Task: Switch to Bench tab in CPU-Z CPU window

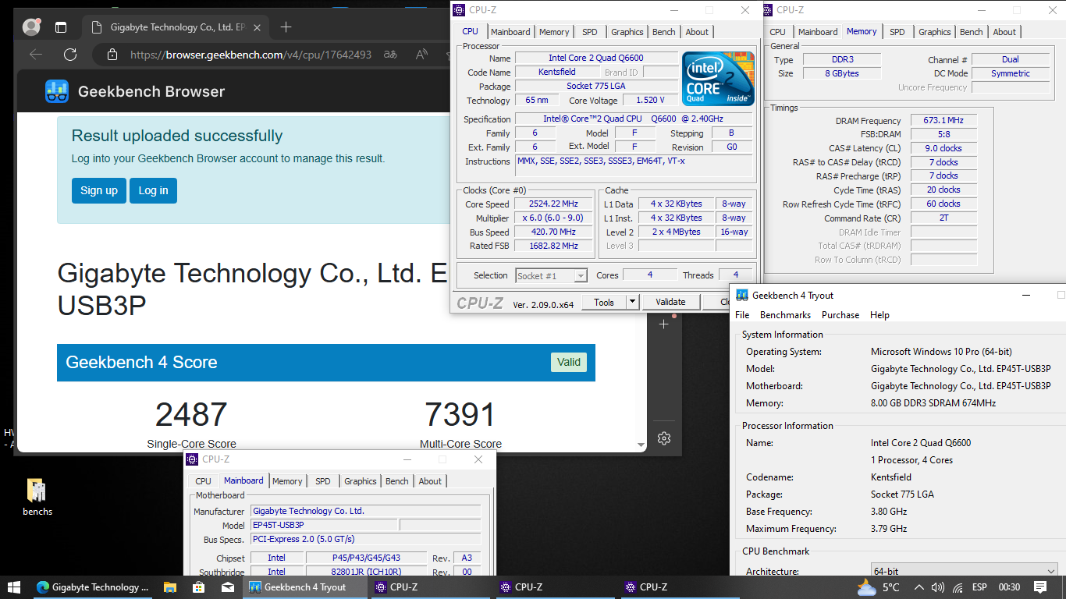Action: 664,32
